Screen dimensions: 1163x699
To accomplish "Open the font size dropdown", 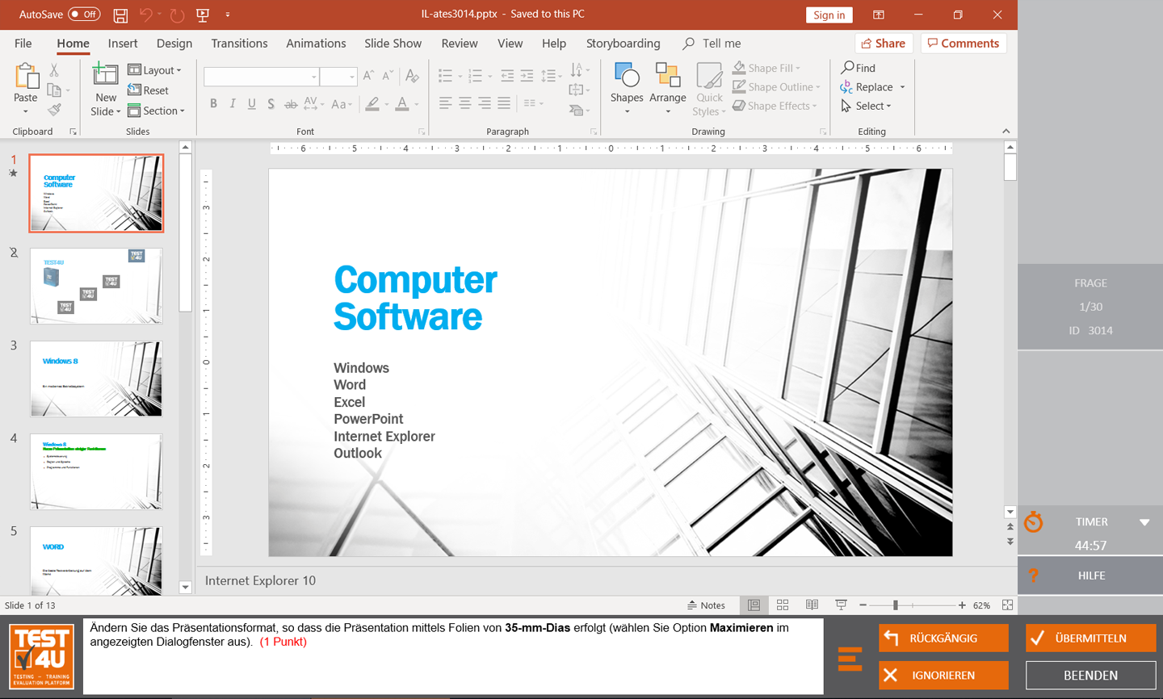I will pos(351,77).
